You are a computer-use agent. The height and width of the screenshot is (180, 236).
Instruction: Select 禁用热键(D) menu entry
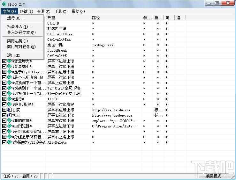click(22, 41)
